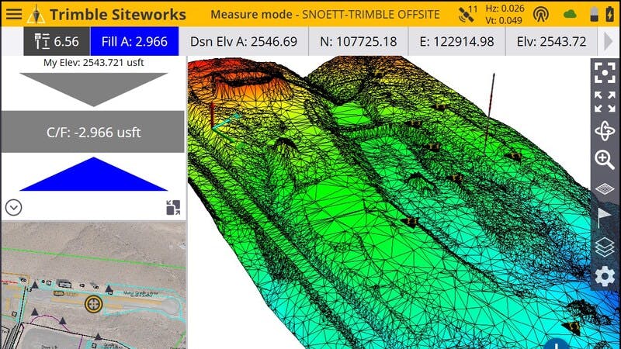Show more info bar items with right arrow

point(608,41)
